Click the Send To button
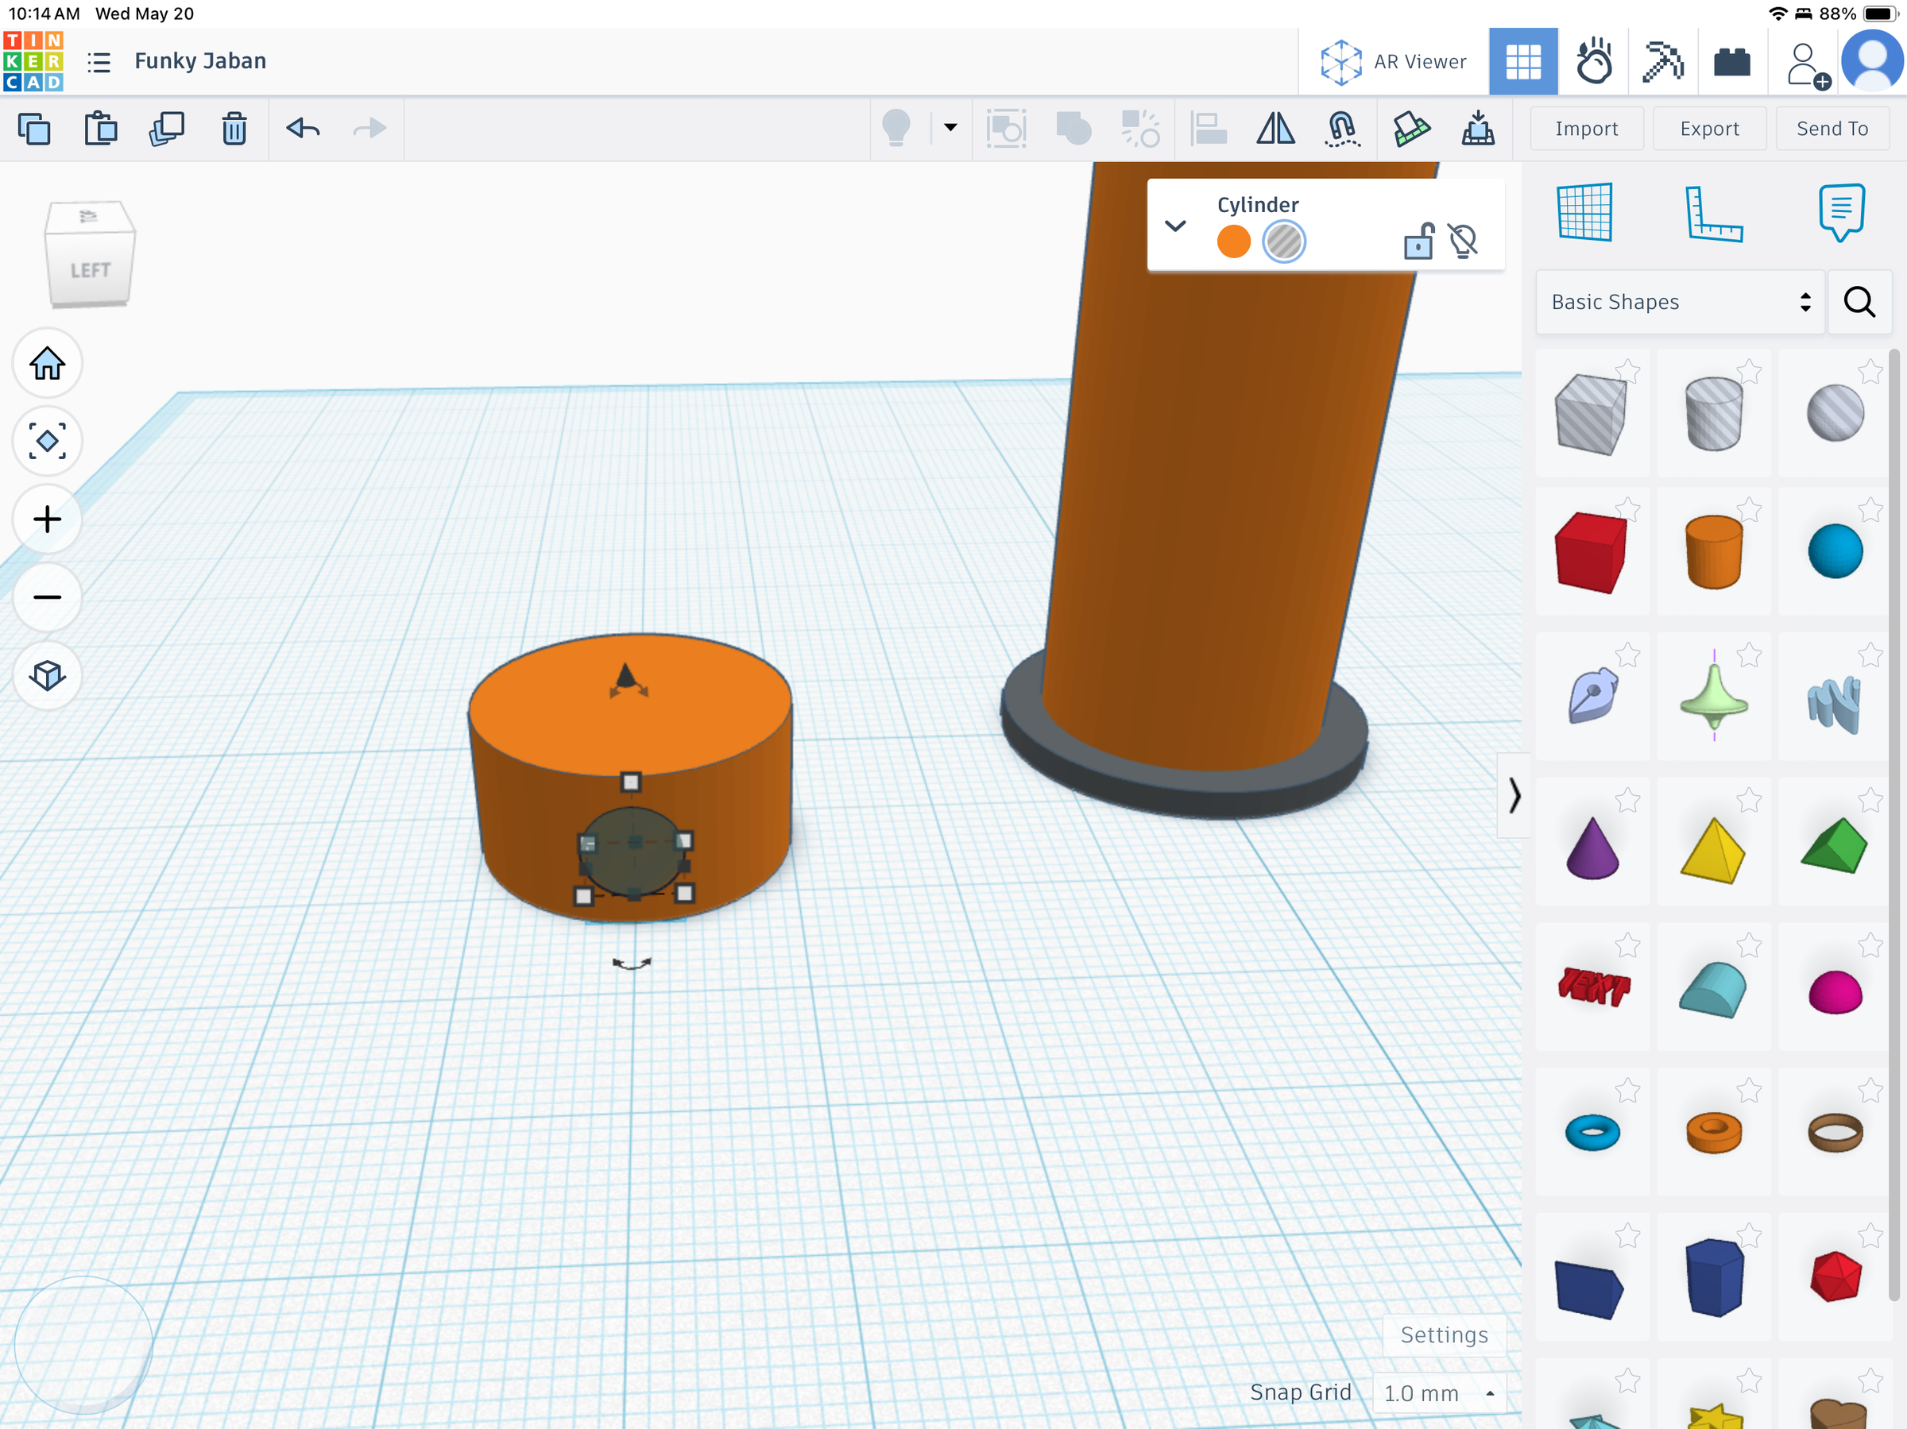This screenshot has height=1429, width=1907. point(1832,129)
